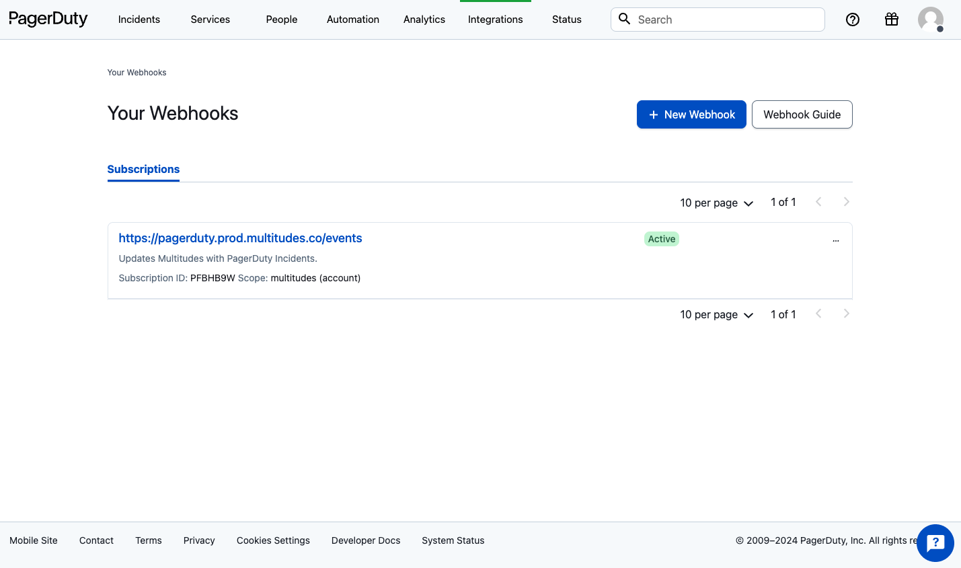The image size is (961, 568).
Task: Click the next page chevron
Action: (x=846, y=201)
